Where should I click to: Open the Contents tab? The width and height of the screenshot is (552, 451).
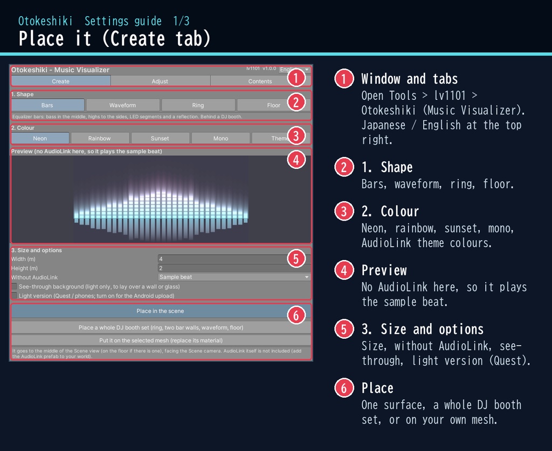tap(260, 81)
